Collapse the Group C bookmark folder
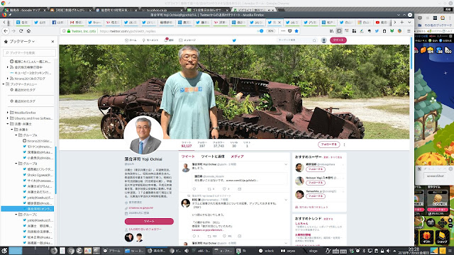This screenshot has height=255, width=454. pos(16,215)
